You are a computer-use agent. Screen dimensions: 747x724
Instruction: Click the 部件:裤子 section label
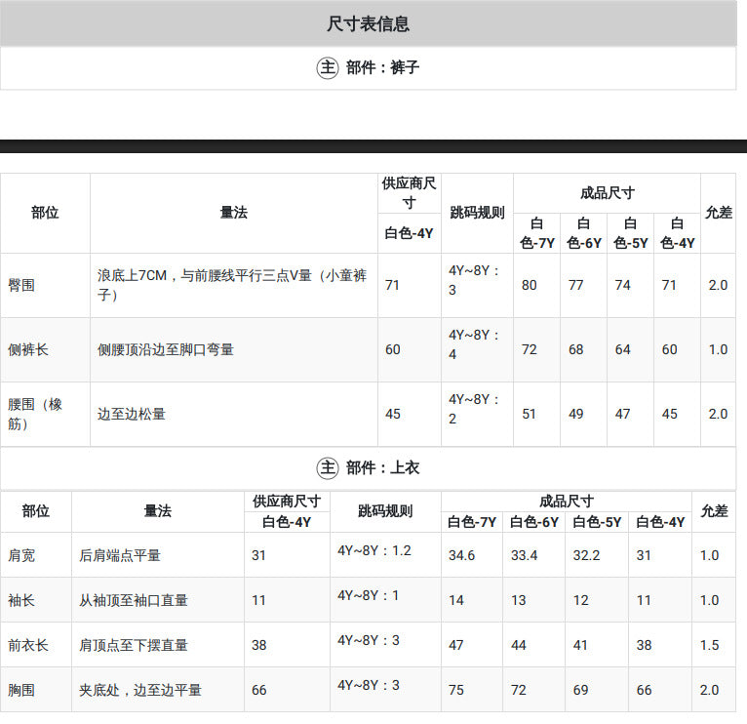coord(382,67)
